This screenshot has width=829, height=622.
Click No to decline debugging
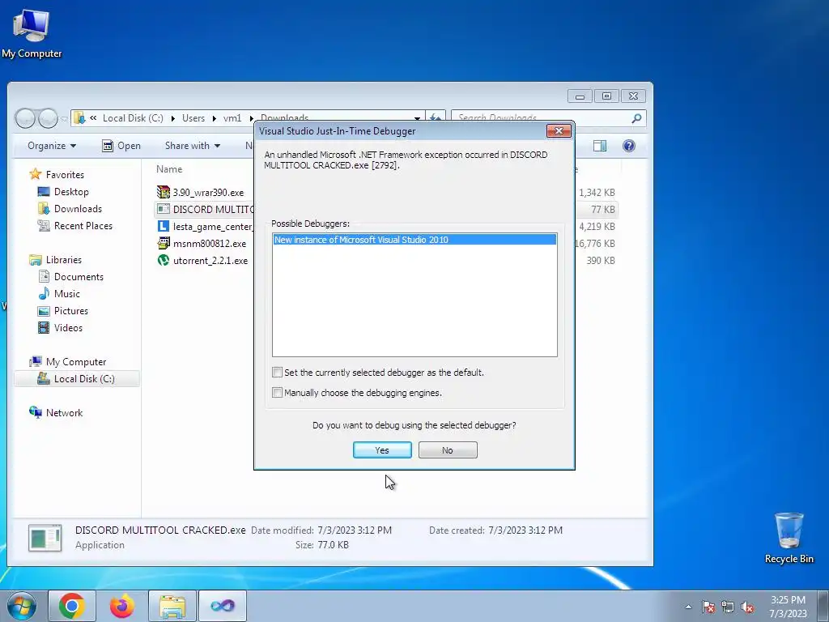click(x=447, y=450)
